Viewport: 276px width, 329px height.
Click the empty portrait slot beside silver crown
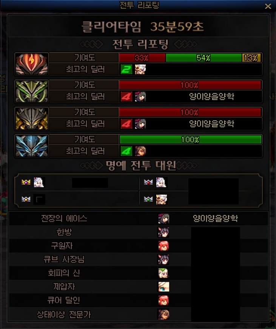(x=39, y=199)
